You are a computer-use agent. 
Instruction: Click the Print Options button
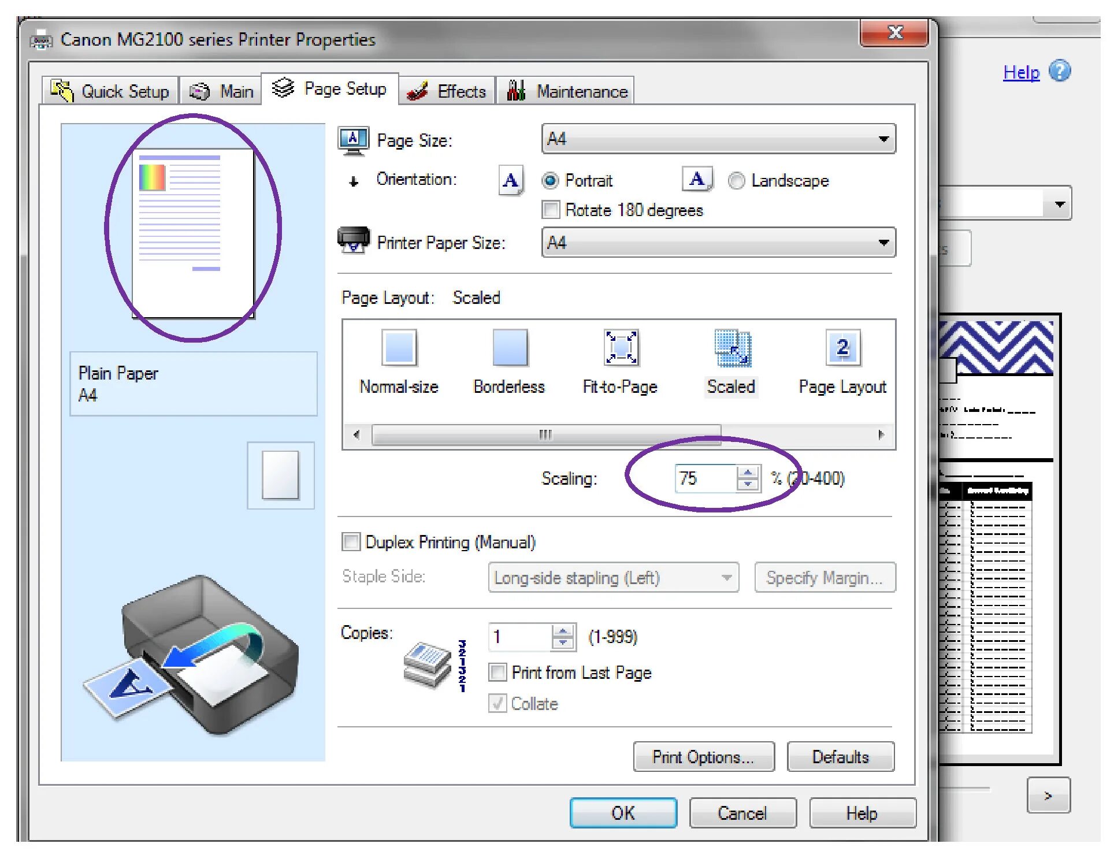pos(703,757)
